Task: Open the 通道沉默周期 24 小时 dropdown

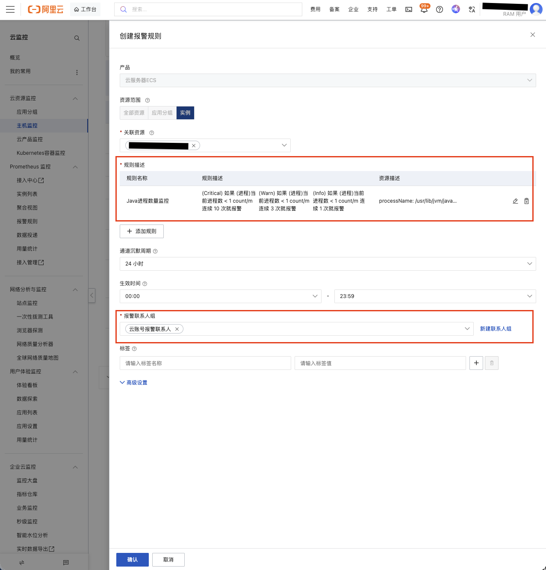Action: tap(328, 264)
